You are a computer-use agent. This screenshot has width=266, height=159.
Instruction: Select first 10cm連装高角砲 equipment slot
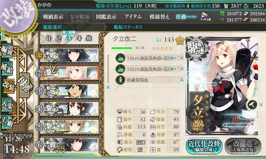[148, 58]
